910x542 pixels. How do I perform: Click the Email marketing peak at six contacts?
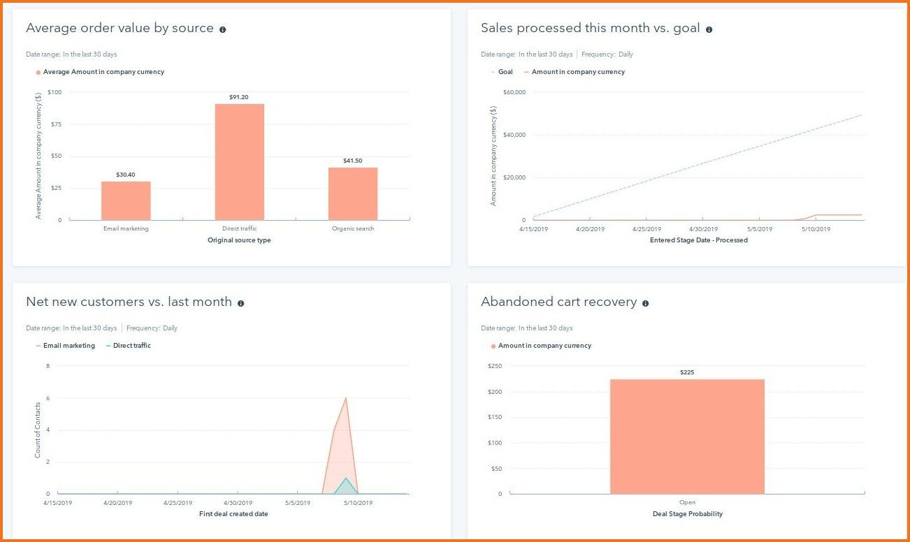tap(345, 399)
